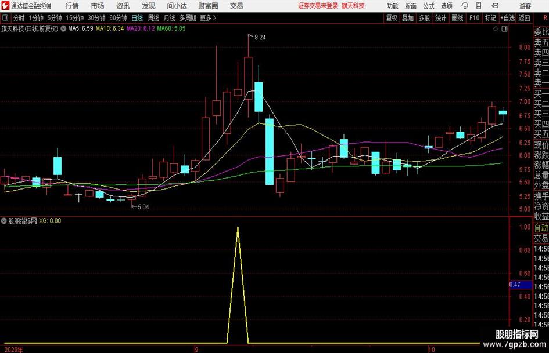
Task: Open the 行情 menu
Action: [x=72, y=6]
